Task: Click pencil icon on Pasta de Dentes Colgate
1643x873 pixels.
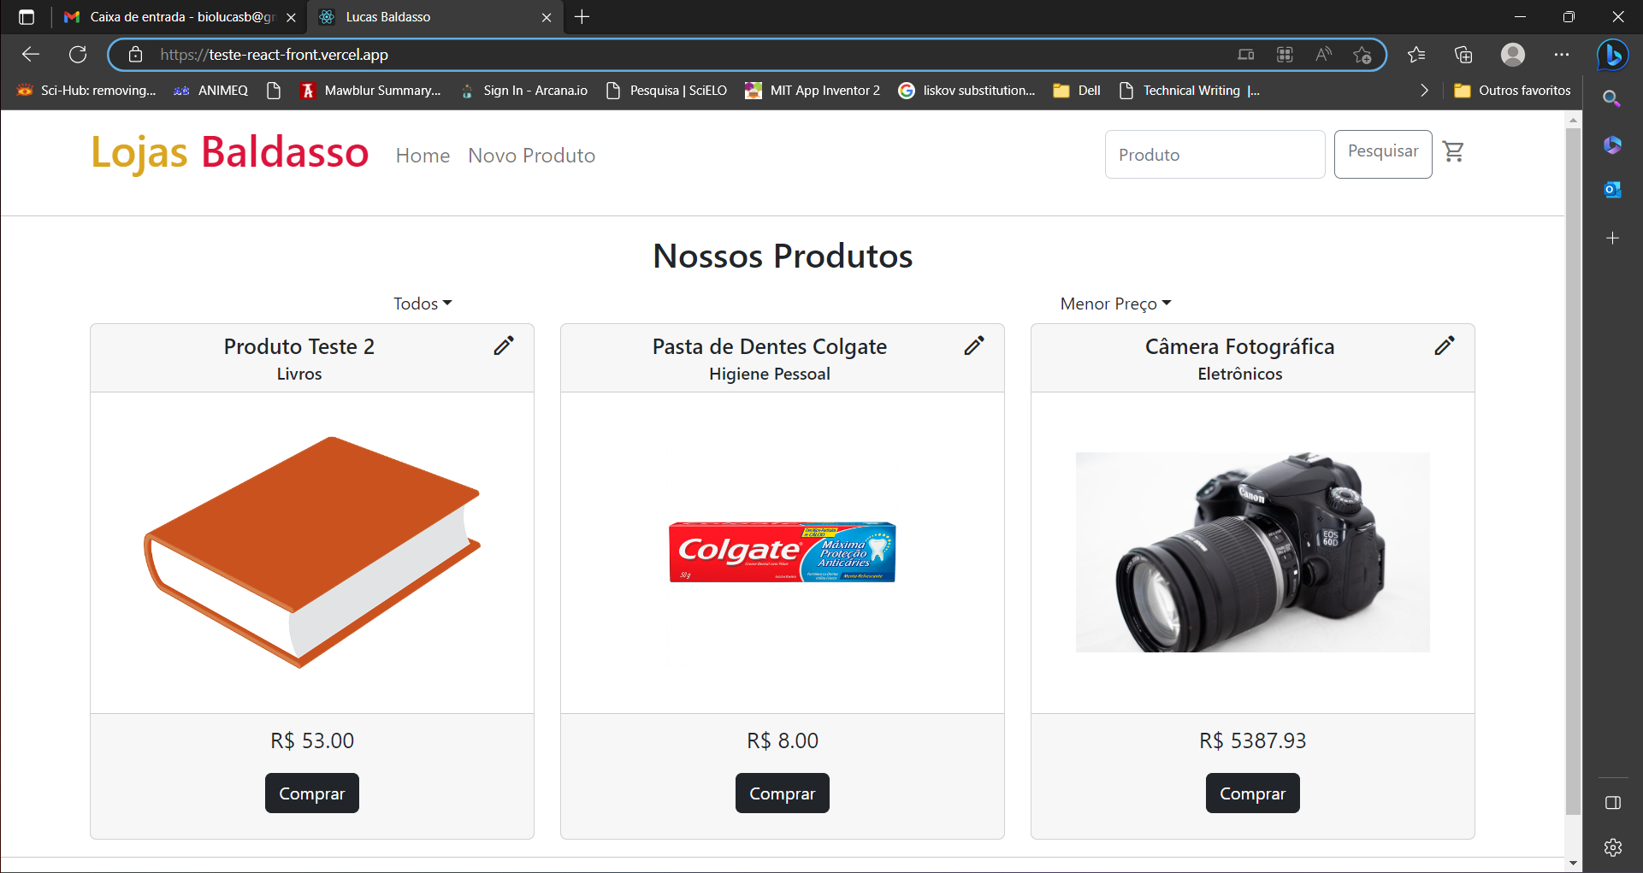Action: (974, 345)
